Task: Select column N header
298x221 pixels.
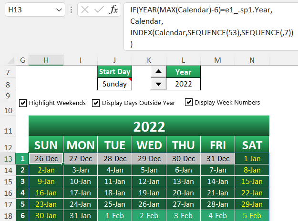Action: click(x=252, y=60)
